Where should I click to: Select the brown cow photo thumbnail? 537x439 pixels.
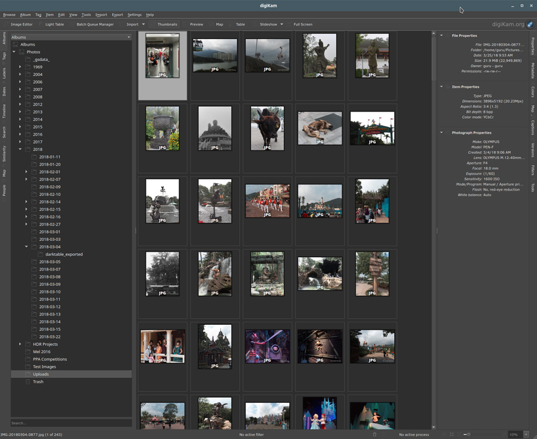(267, 128)
